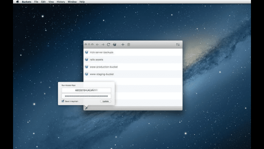Click the trash delete icon

(x=129, y=45)
